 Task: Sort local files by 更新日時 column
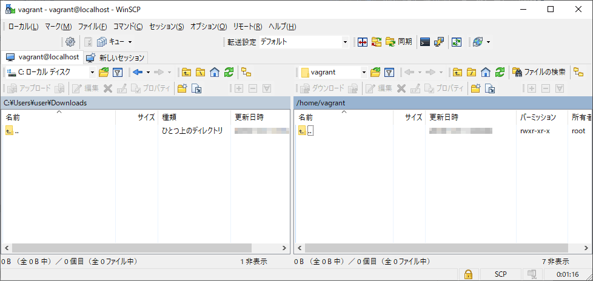click(260, 117)
